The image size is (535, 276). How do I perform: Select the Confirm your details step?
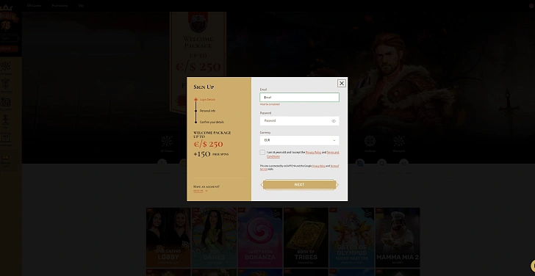tap(212, 122)
